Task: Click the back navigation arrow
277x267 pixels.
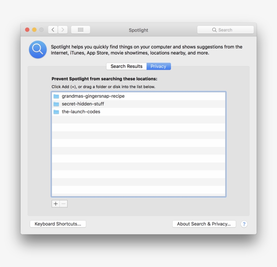Action: click(53, 29)
